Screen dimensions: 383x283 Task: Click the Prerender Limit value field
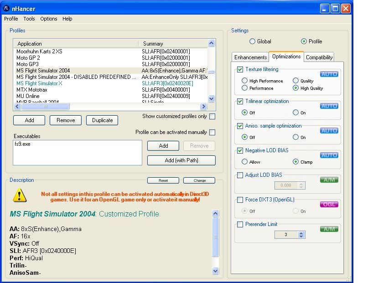pos(286,235)
